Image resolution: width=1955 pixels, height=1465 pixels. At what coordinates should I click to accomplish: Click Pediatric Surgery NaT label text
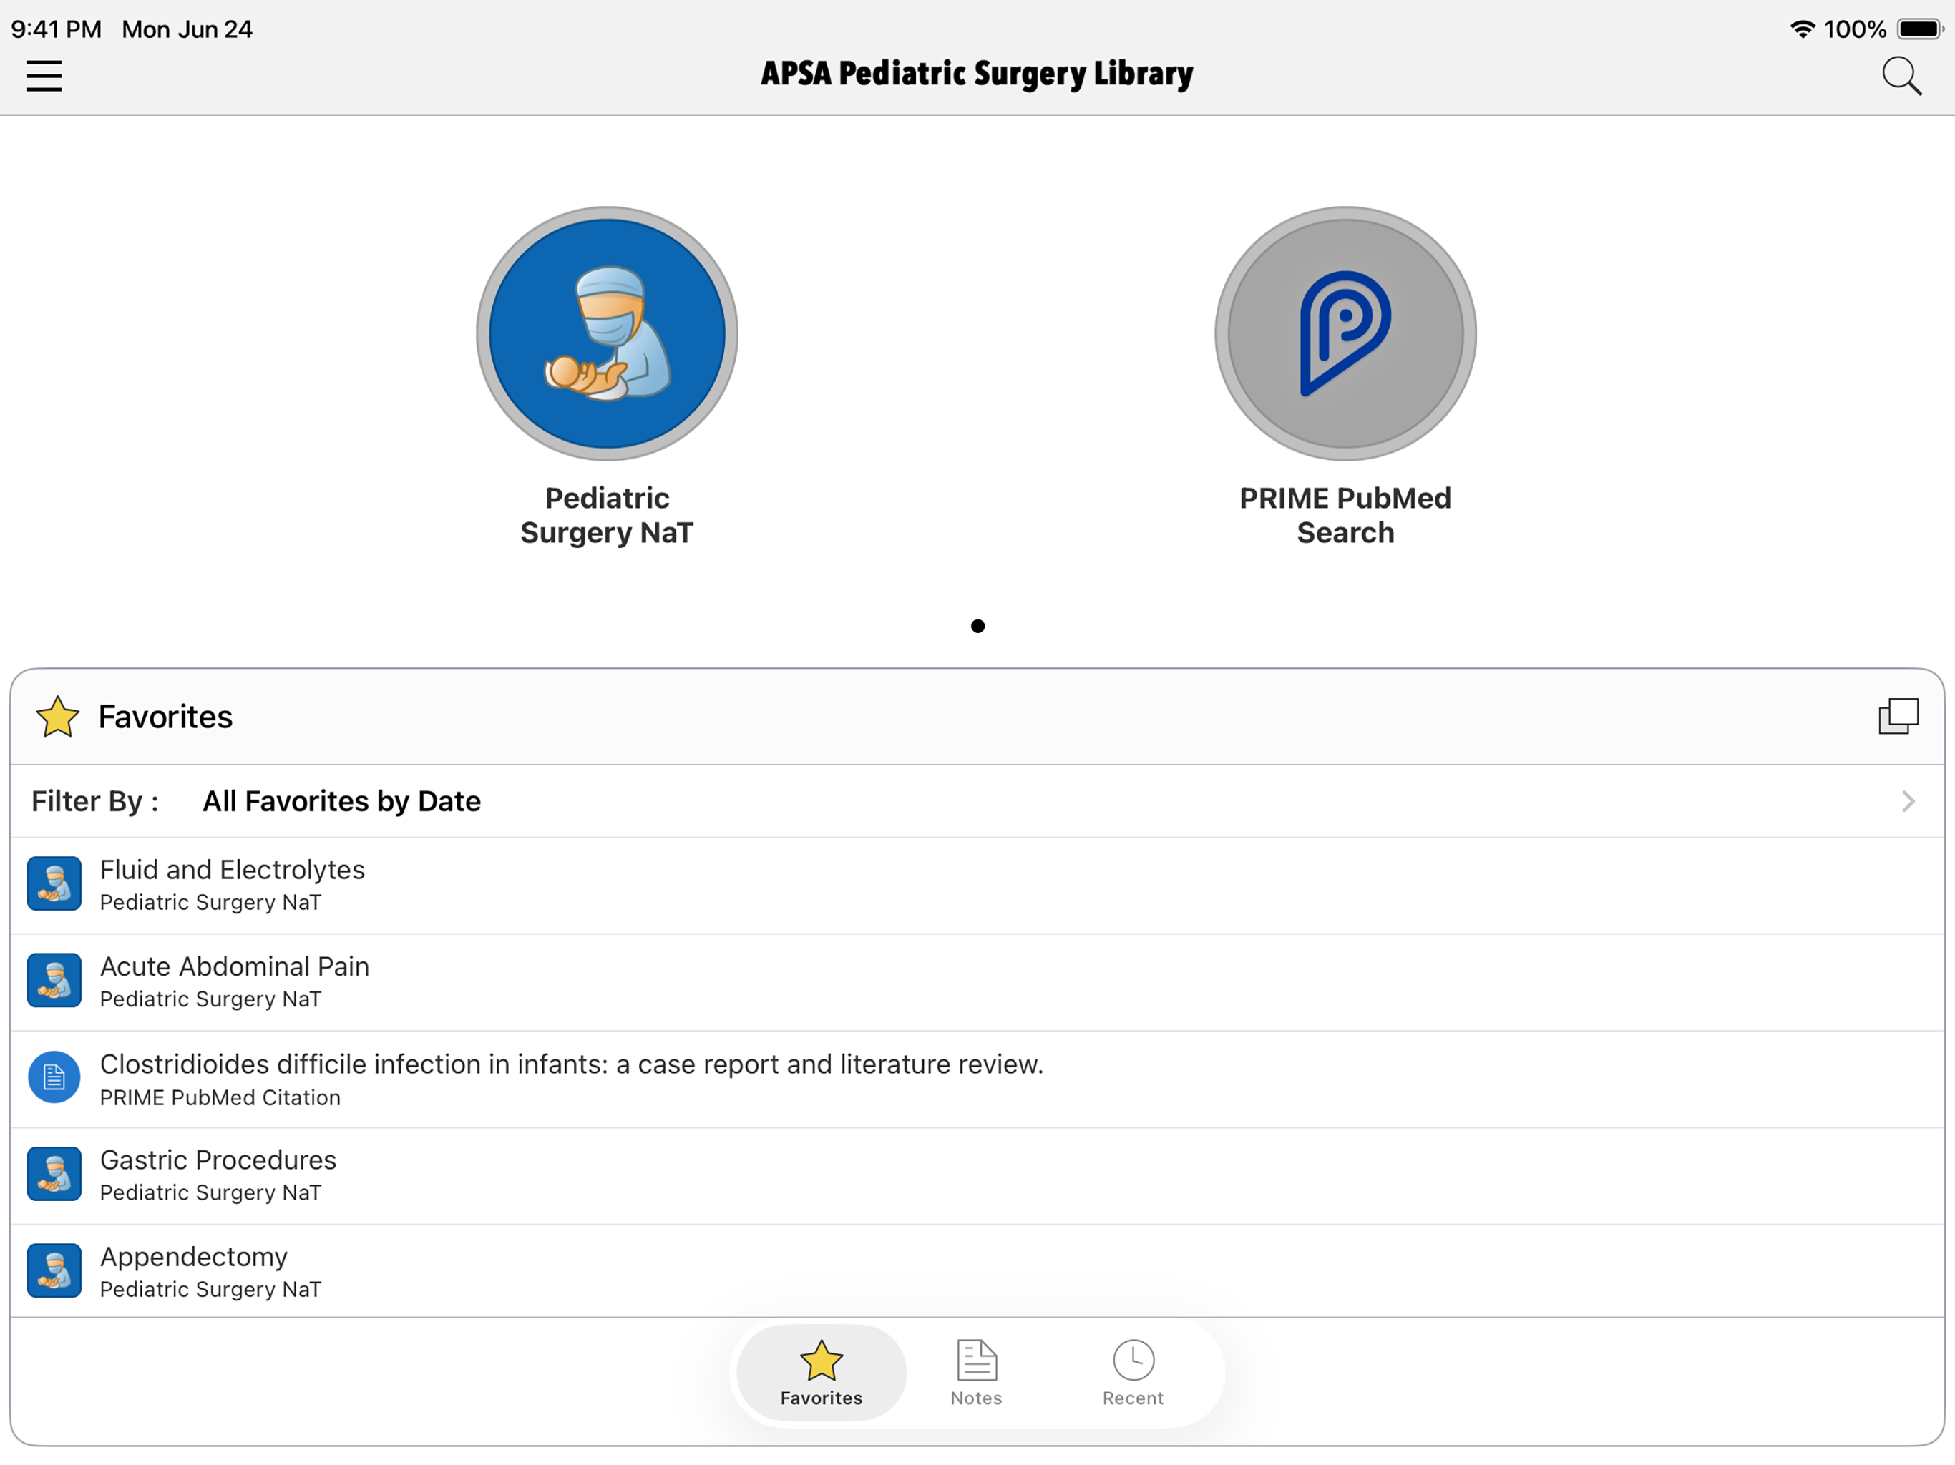(608, 515)
